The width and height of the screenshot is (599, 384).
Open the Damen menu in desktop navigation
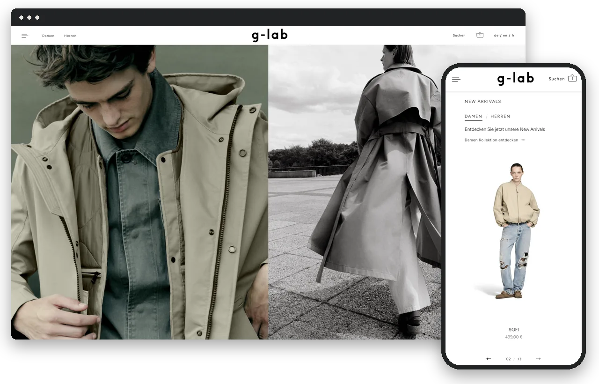(x=48, y=36)
